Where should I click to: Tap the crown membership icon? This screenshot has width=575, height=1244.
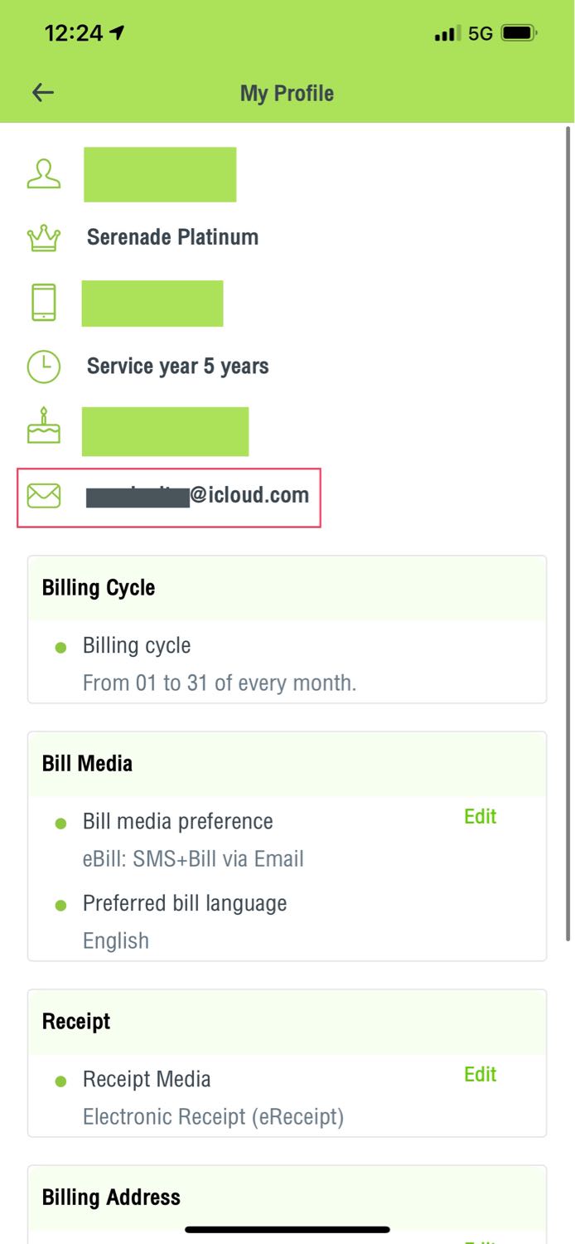coord(44,238)
